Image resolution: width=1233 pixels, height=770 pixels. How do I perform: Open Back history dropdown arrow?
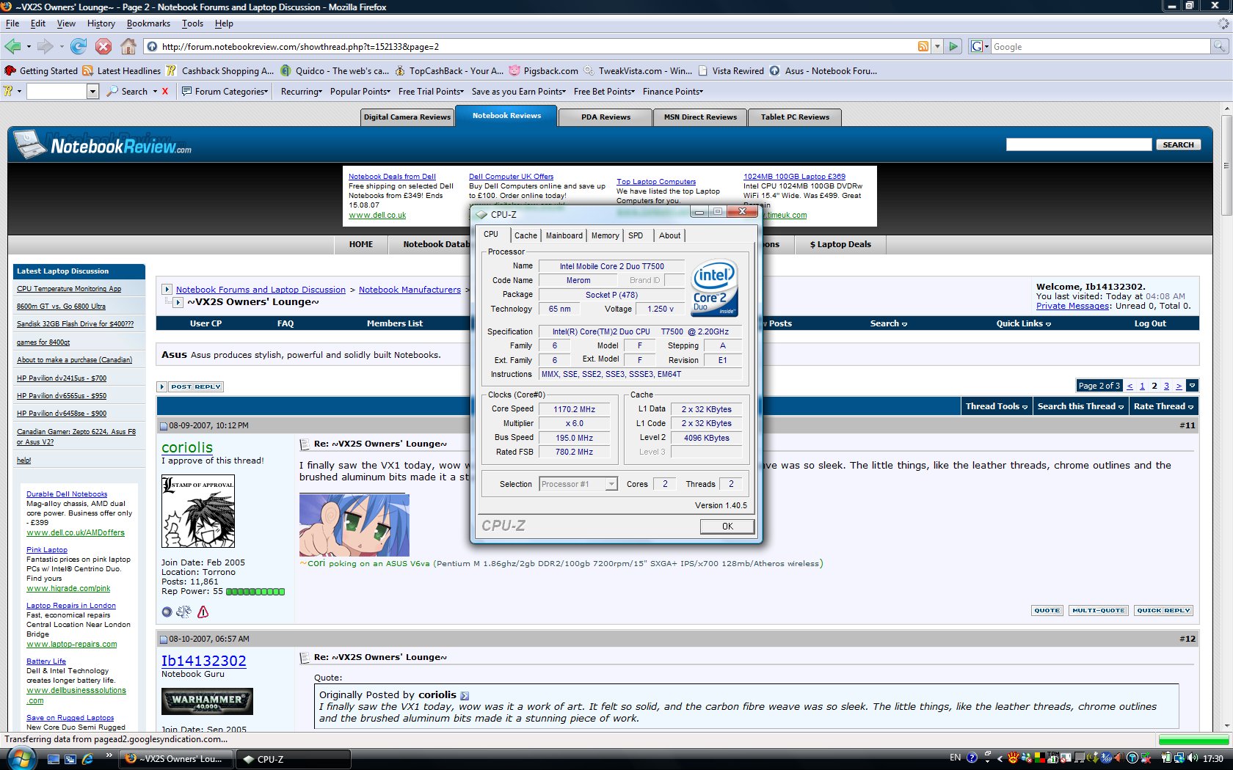(29, 47)
